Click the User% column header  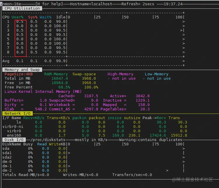coord(18,17)
